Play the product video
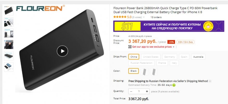This screenshot has width=228, height=104. pyautogui.click(x=62, y=51)
